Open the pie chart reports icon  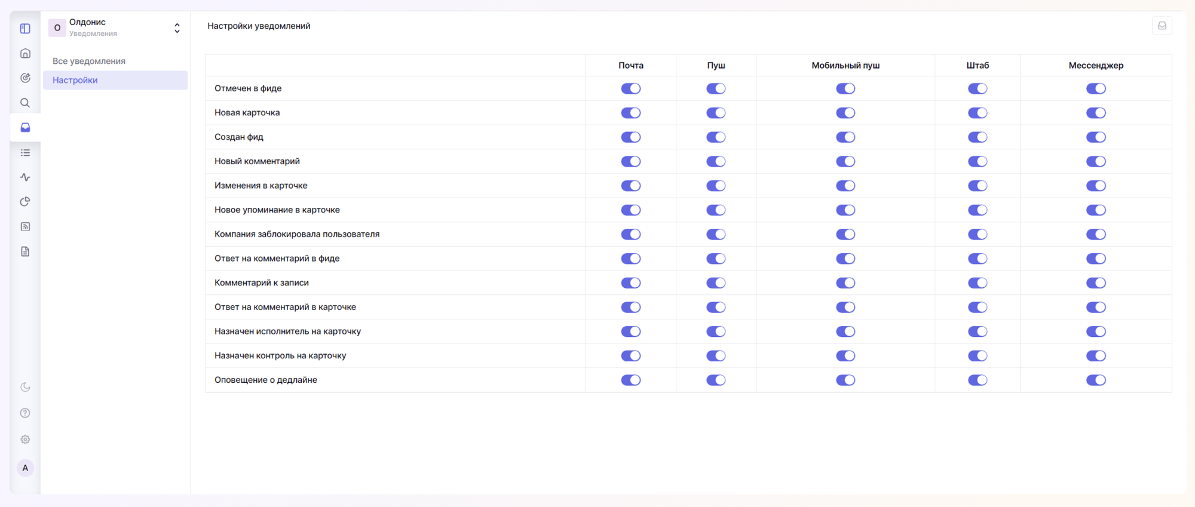point(25,202)
